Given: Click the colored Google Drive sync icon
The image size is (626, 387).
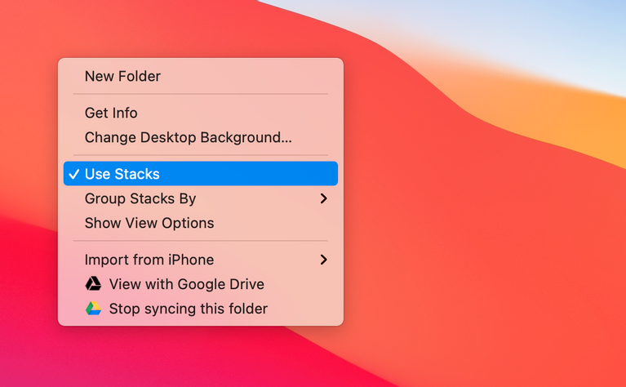Looking at the screenshot, I should tap(93, 309).
